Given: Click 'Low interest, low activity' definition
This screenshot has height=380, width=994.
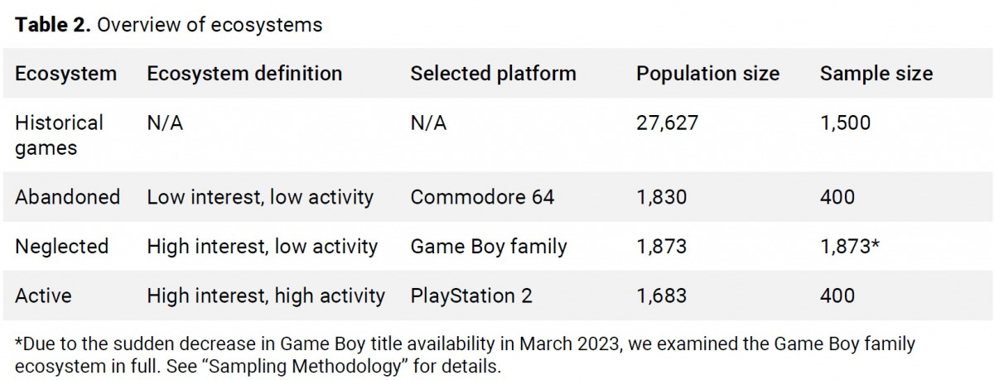Looking at the screenshot, I should pos(260,197).
